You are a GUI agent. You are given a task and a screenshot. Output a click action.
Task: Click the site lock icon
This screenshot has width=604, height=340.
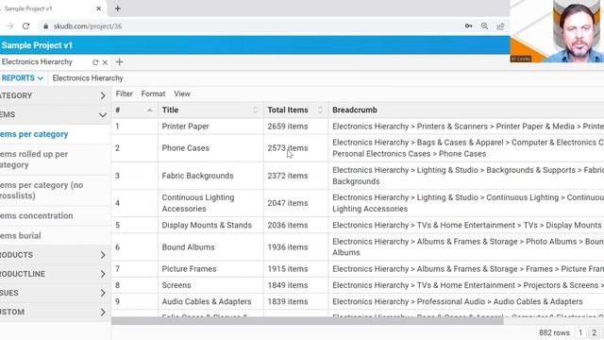click(46, 26)
